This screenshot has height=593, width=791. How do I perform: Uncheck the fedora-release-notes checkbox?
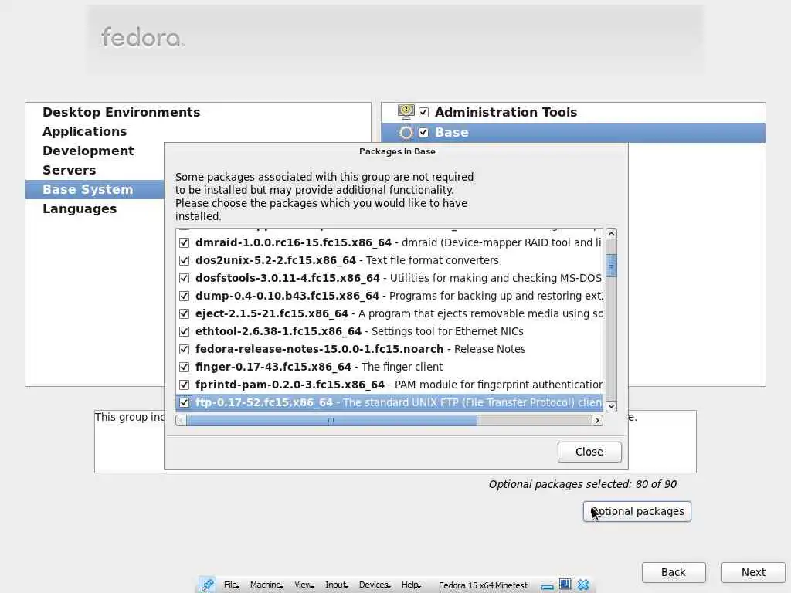(184, 349)
